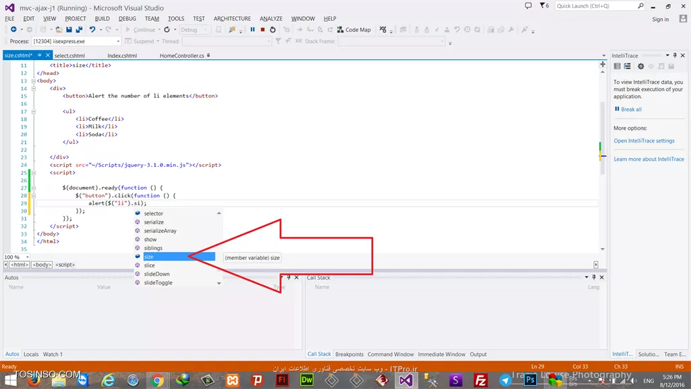Collapse the document ready function block
Screen dimensions: 691x389
click(x=34, y=188)
